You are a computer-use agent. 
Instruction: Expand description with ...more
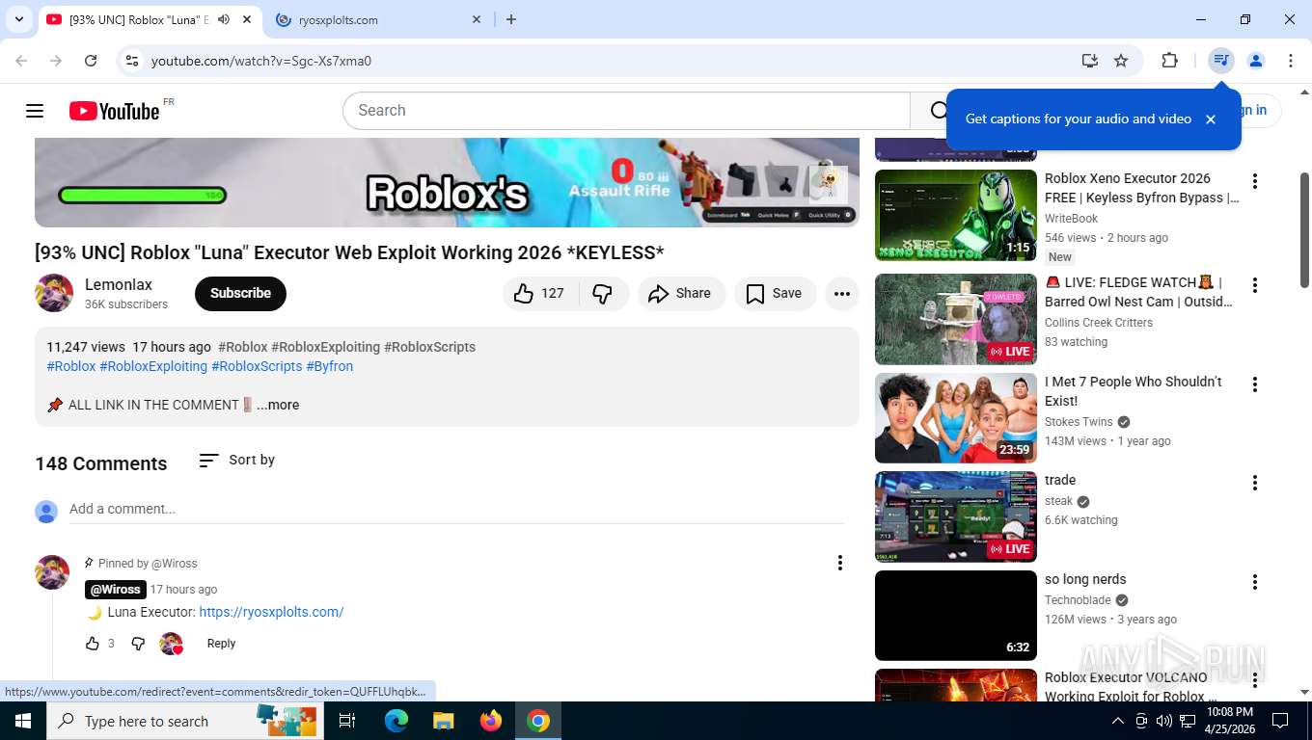click(x=278, y=405)
